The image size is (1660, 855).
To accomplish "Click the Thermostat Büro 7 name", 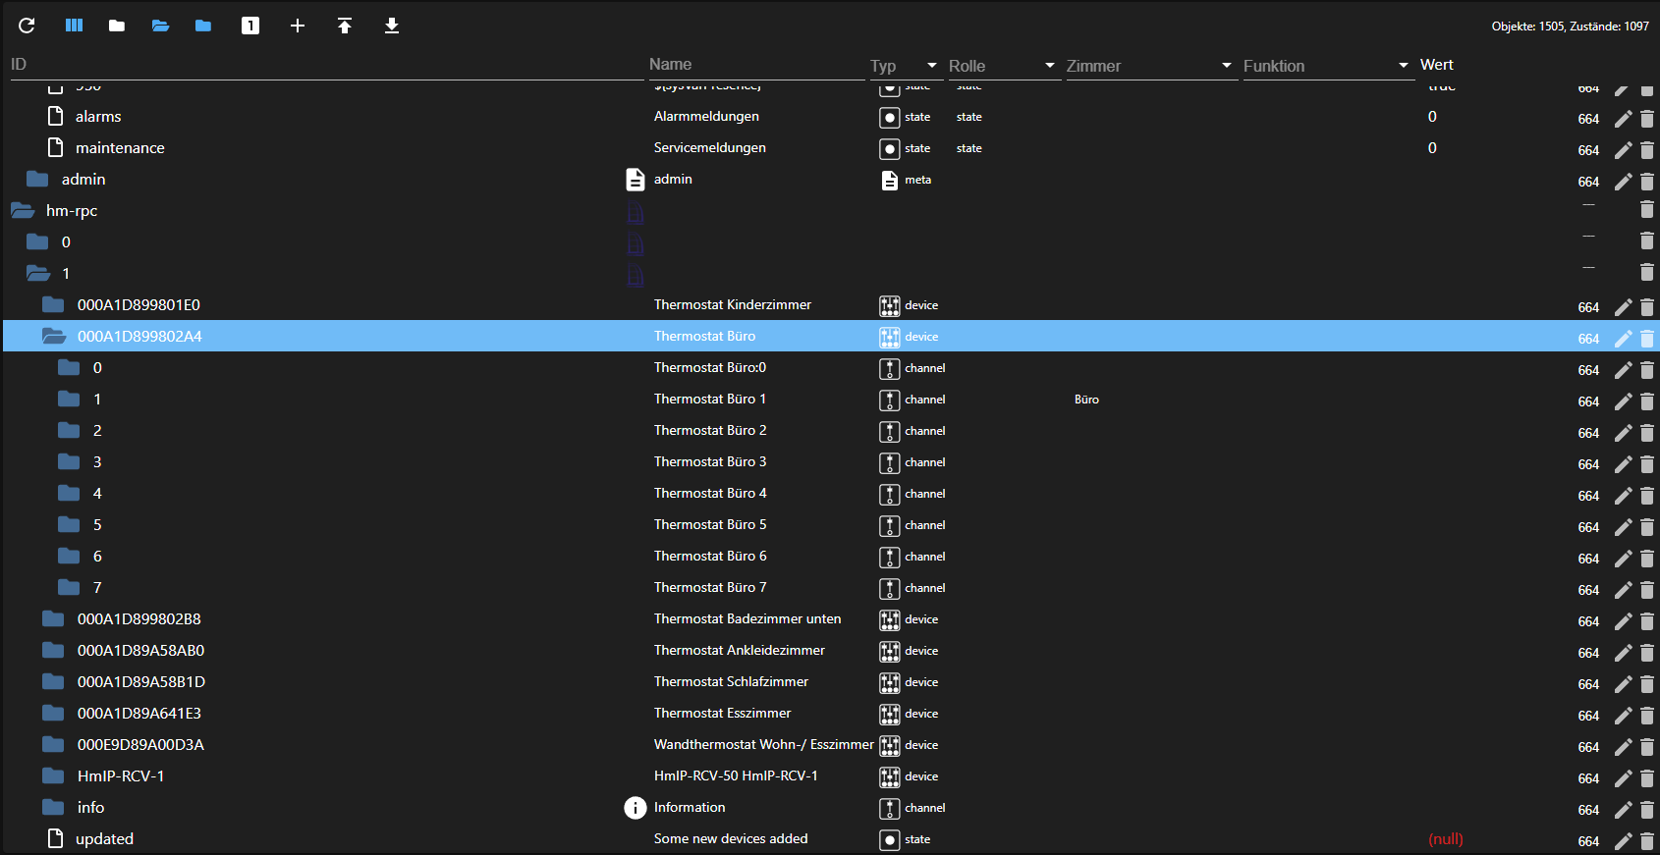I will (x=710, y=587).
